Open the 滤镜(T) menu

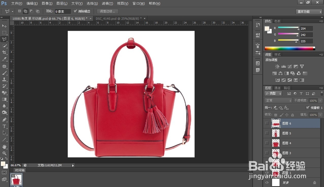point(108,4)
